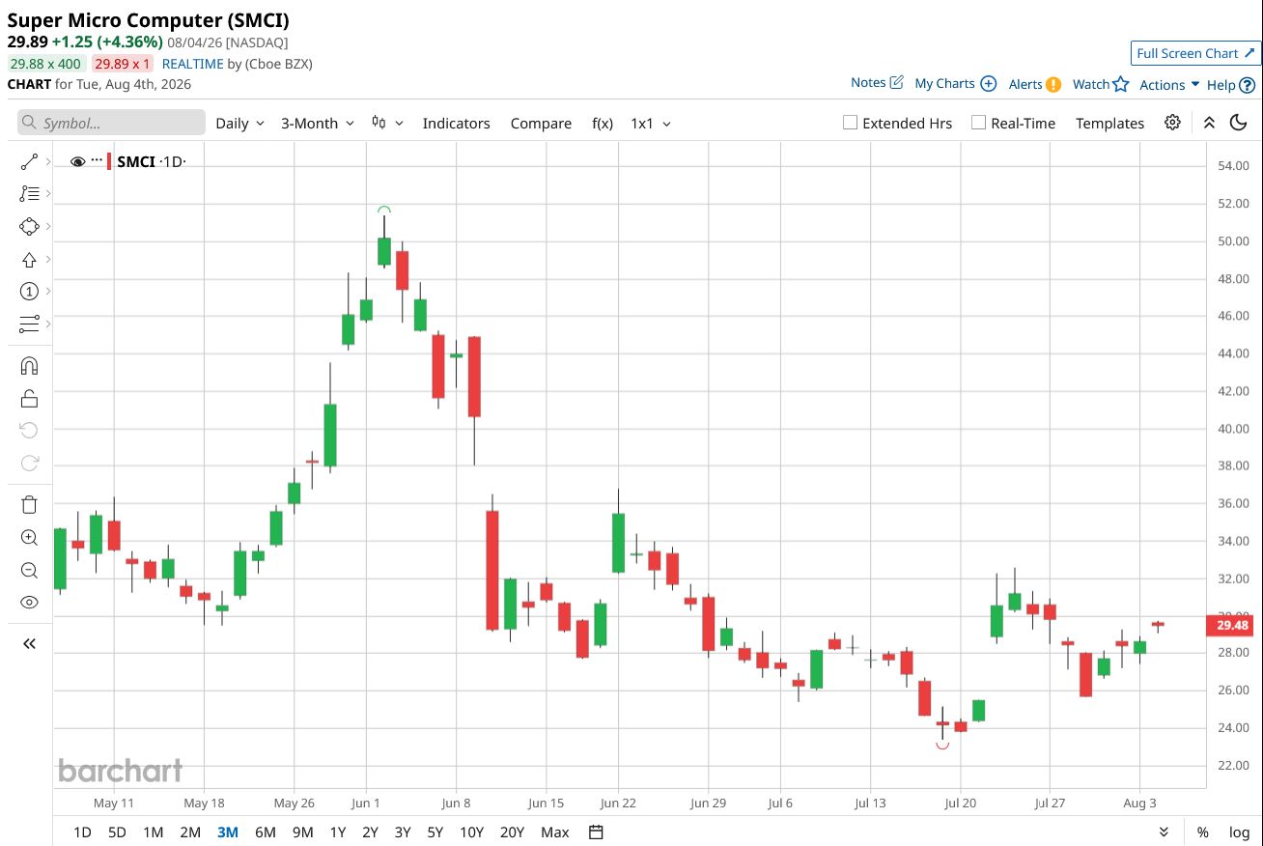Click the redo arrow in the drawing toolbar

point(29,463)
